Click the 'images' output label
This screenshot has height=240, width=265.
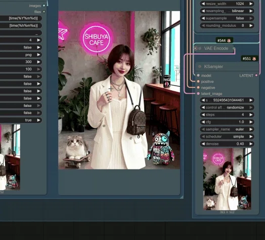[x=35, y=6]
